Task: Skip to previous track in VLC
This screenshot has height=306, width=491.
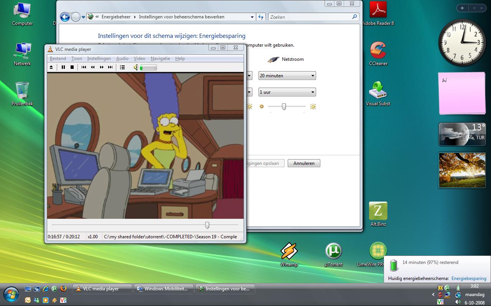Action: click(84, 67)
